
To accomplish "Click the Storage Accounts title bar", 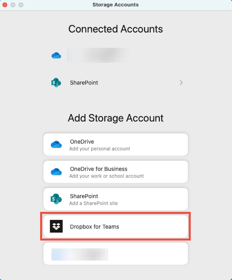I will coord(115,5).
